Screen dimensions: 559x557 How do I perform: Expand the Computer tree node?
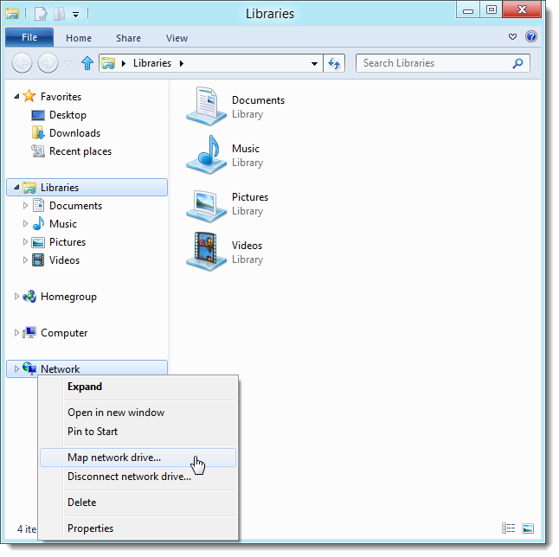(x=16, y=333)
